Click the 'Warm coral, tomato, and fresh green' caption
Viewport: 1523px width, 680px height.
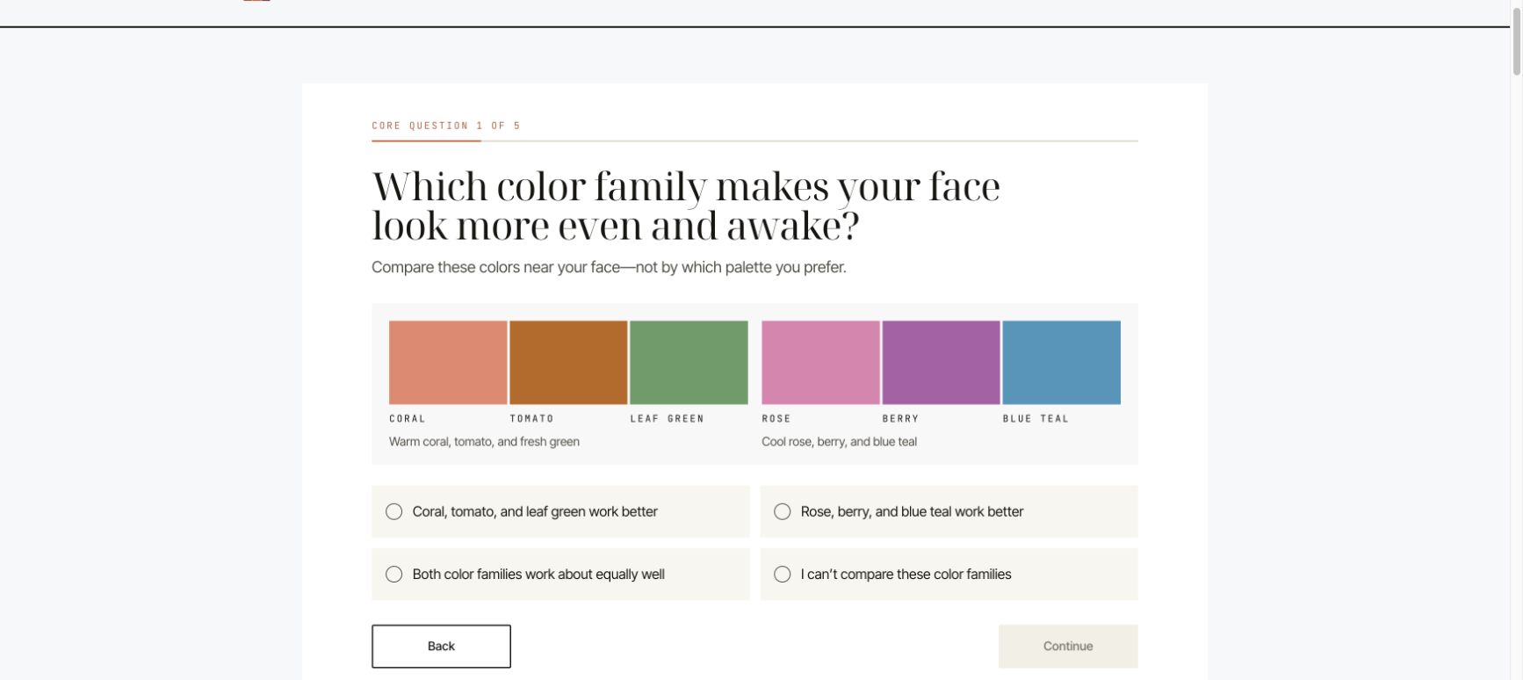484,442
